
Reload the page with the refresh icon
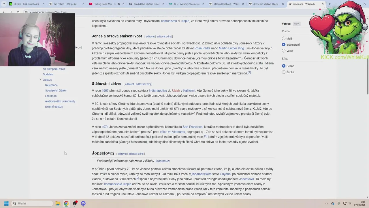tap(18, 12)
